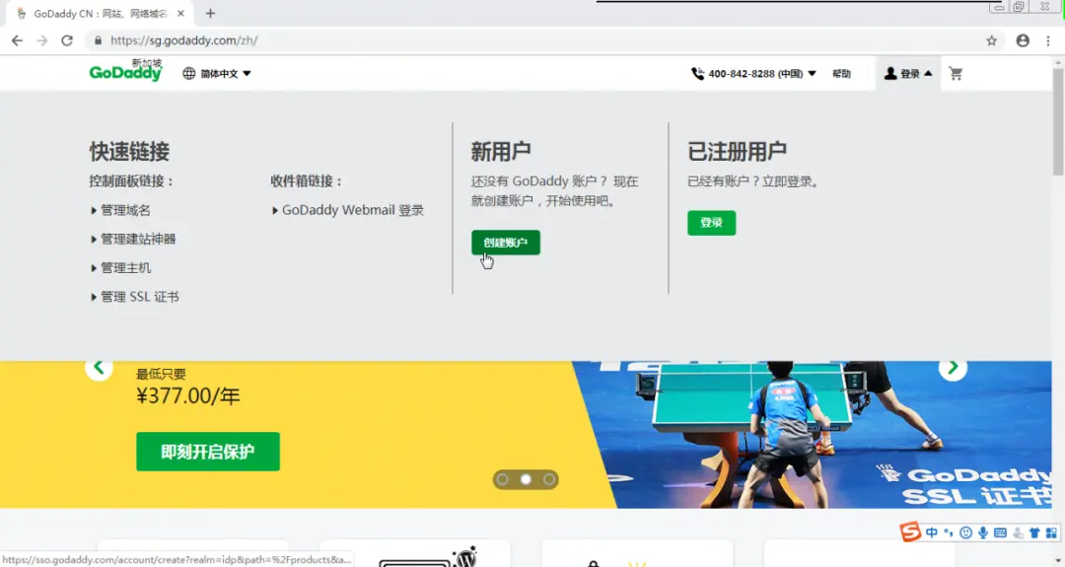The width and height of the screenshot is (1065, 567).
Task: Click the 新用户 heading
Action: click(501, 151)
